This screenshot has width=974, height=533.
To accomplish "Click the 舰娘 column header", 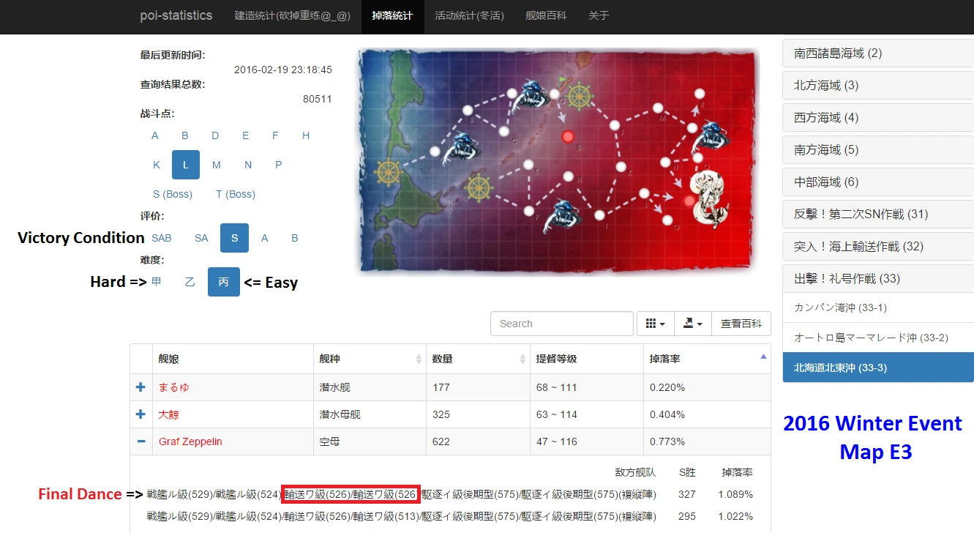I will (233, 359).
